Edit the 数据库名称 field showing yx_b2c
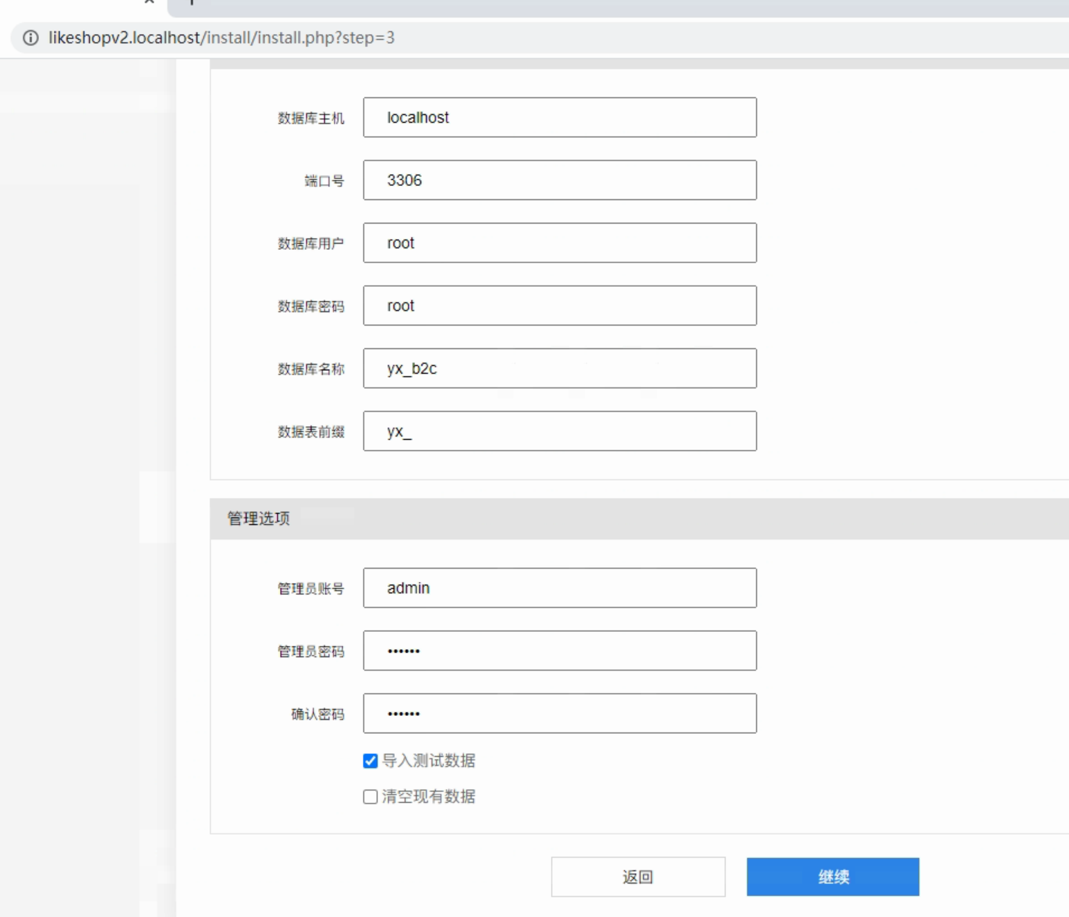 click(560, 368)
